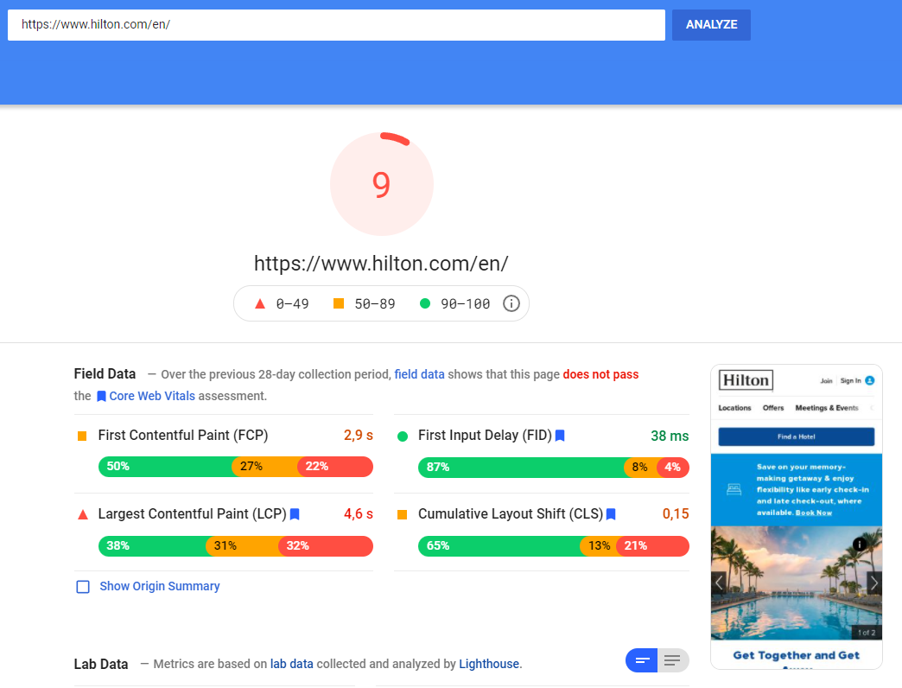
Task: Select the 'Offers' tab in the preview
Action: 773,408
